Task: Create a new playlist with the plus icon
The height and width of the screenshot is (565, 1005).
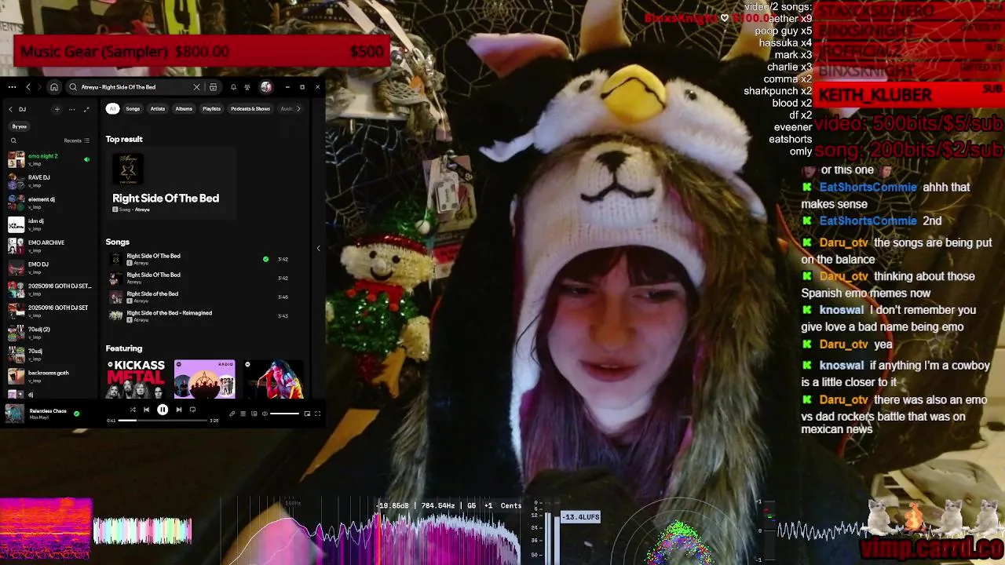Action: (57, 109)
